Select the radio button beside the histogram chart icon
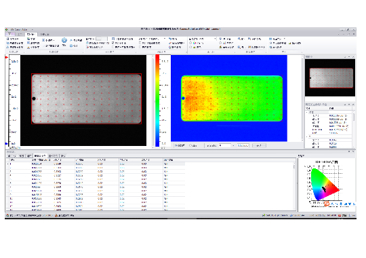The image size is (366, 258). (x=220, y=43)
